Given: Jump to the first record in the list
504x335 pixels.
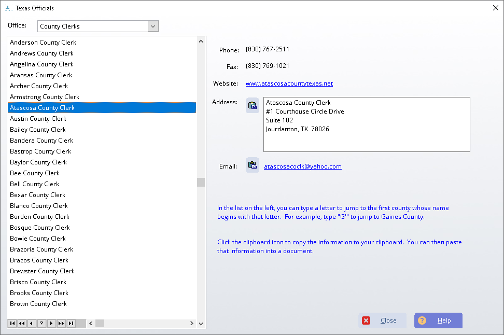Looking at the screenshot, I should pos(12,324).
